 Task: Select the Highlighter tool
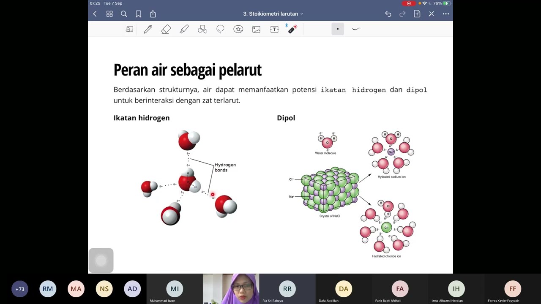click(184, 29)
